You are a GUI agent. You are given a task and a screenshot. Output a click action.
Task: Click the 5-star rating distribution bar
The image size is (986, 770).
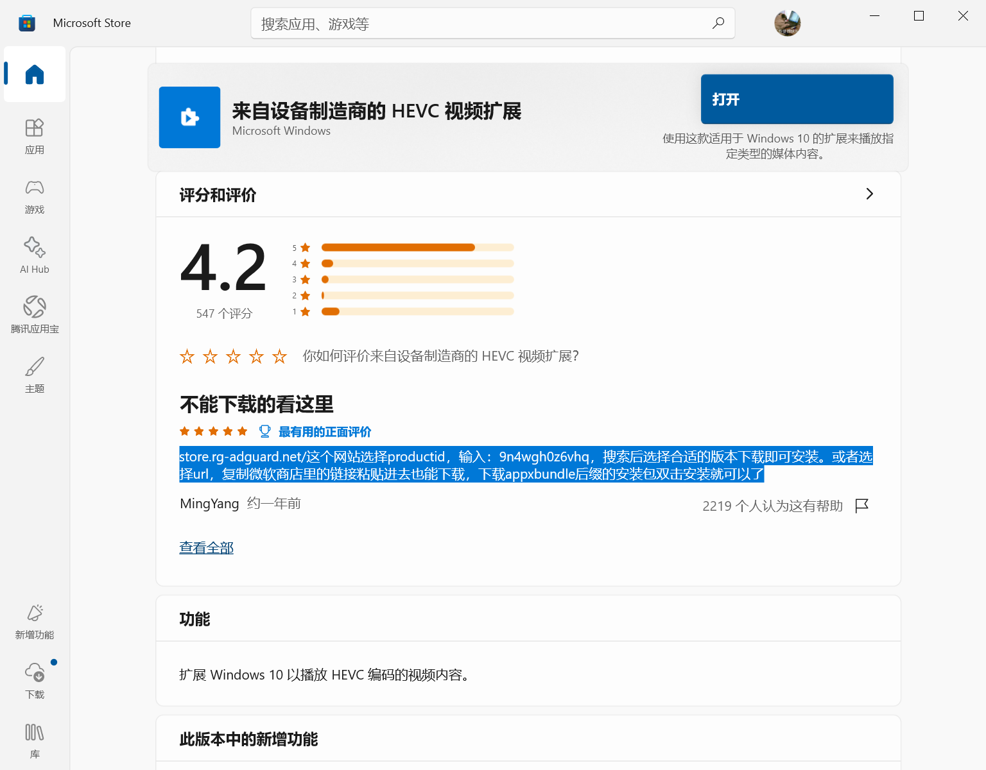[x=417, y=248]
